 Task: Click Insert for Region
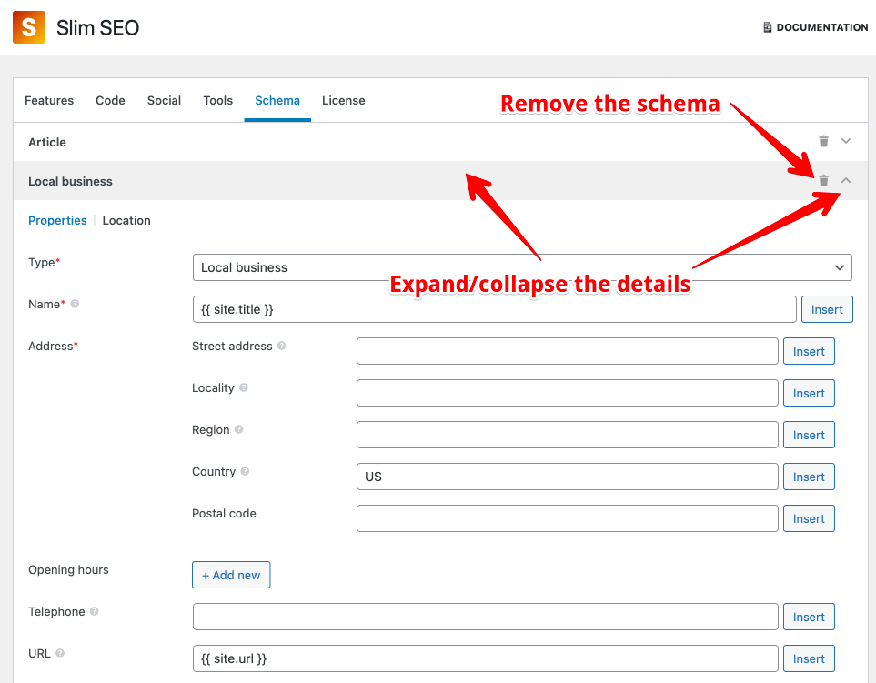point(809,435)
